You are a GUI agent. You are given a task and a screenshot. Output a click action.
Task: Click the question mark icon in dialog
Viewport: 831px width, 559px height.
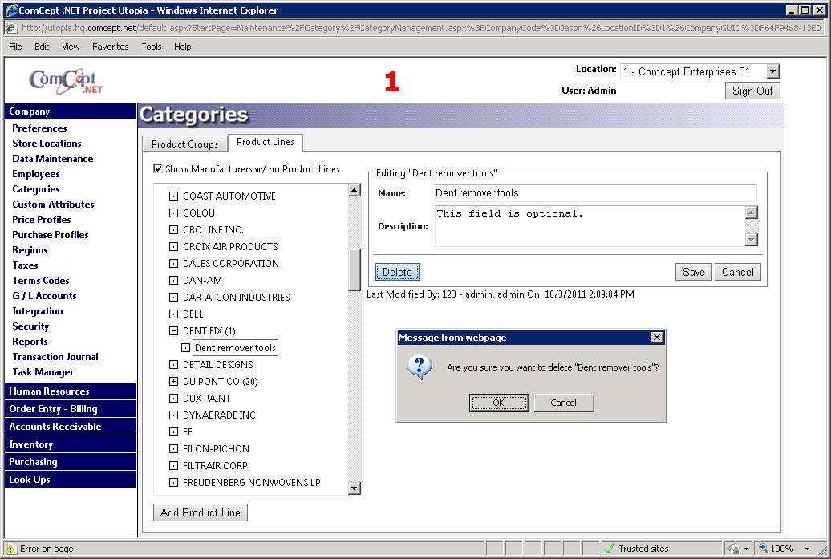point(420,367)
